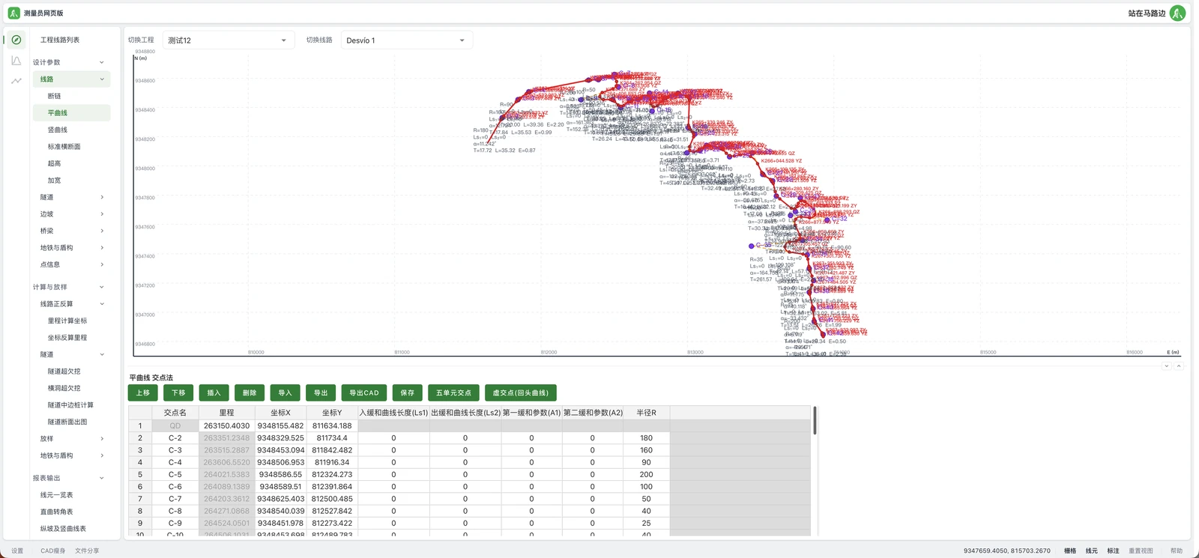
Task: Open 工程线路列表 in the sidebar
Action: pyautogui.click(x=60, y=40)
